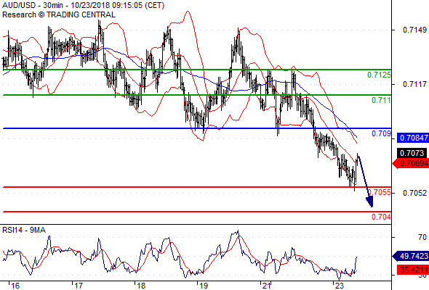Viewport: 429px width, 290px height.
Task: Click the chart title "AUD/USD - 30min"
Action: point(33,5)
